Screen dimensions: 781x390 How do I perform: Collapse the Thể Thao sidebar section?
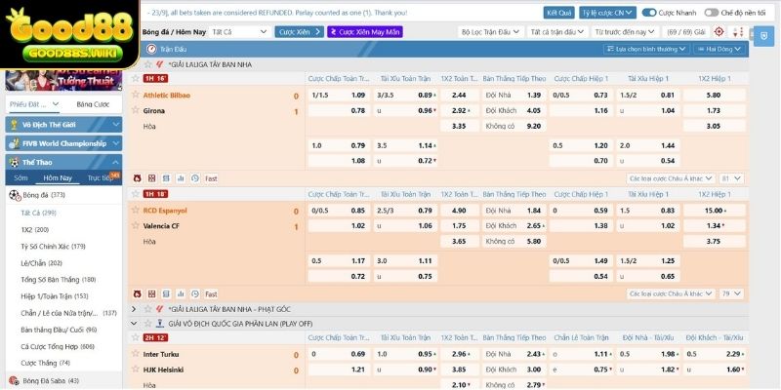[x=115, y=162]
